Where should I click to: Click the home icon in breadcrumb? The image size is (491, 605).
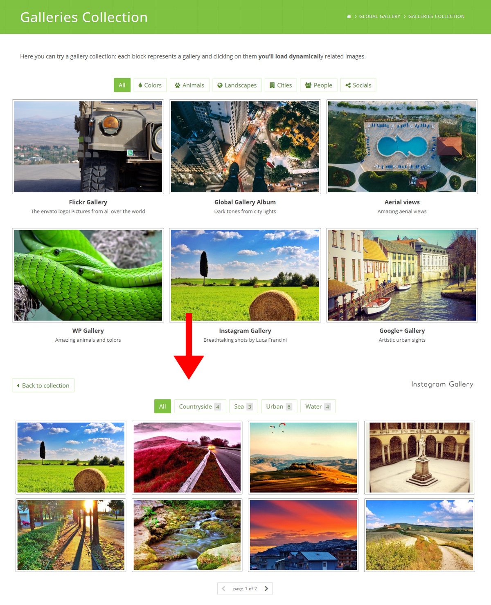[x=349, y=16]
